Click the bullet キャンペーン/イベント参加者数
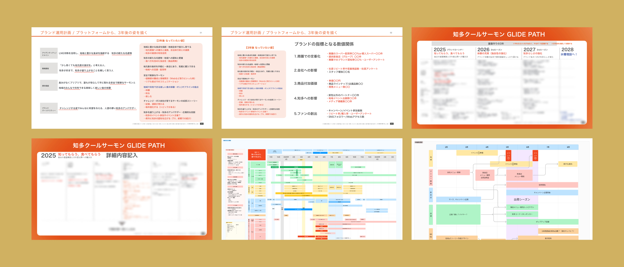This screenshot has width=624, height=267. [x=345, y=111]
